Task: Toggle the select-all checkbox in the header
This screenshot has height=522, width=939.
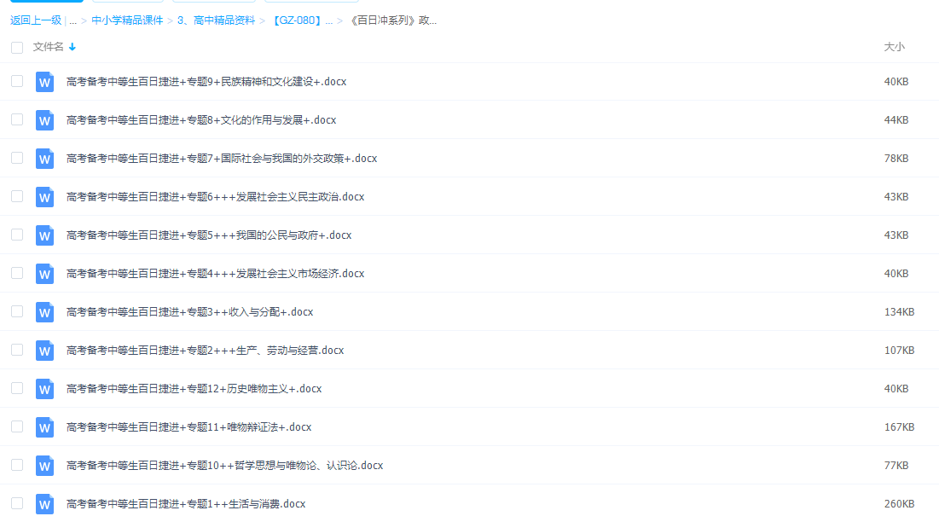Action: tap(16, 48)
